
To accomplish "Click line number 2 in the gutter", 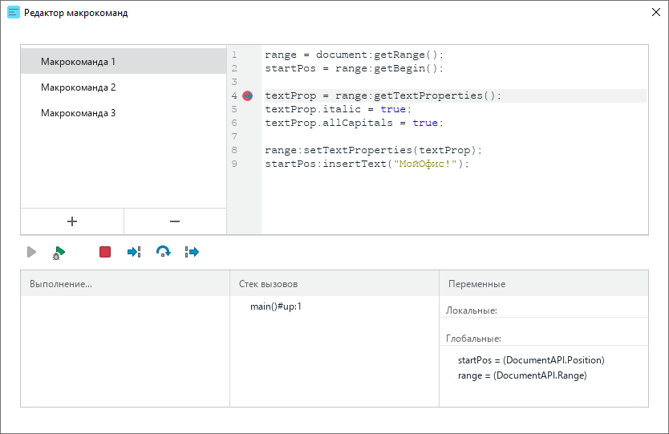I will [x=234, y=68].
